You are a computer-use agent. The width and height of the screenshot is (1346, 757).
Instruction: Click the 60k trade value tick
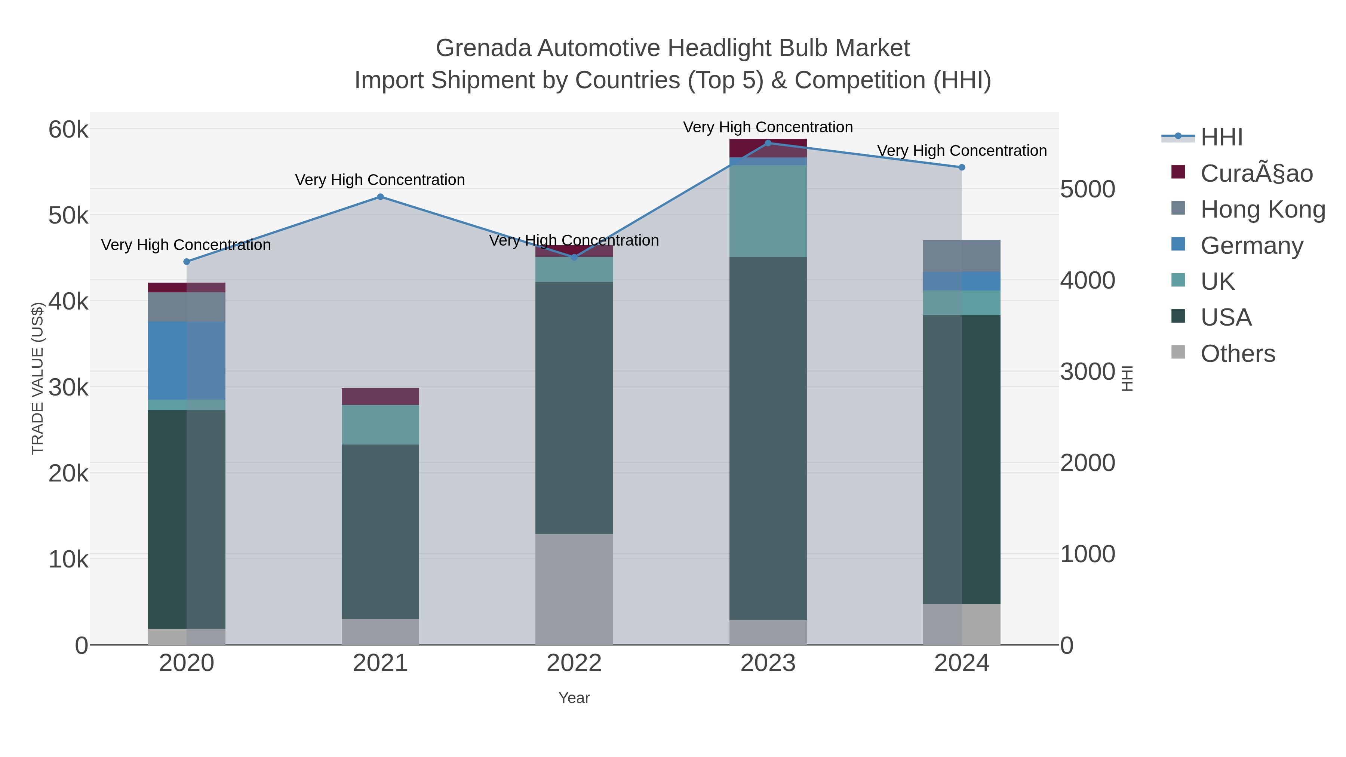[68, 130]
